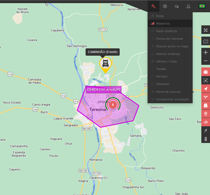Click Compartilhar localização option
This screenshot has height=195, width=210.
(x=172, y=99)
